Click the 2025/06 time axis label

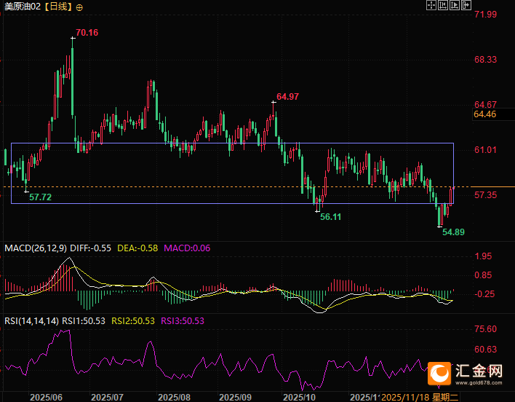click(45, 397)
